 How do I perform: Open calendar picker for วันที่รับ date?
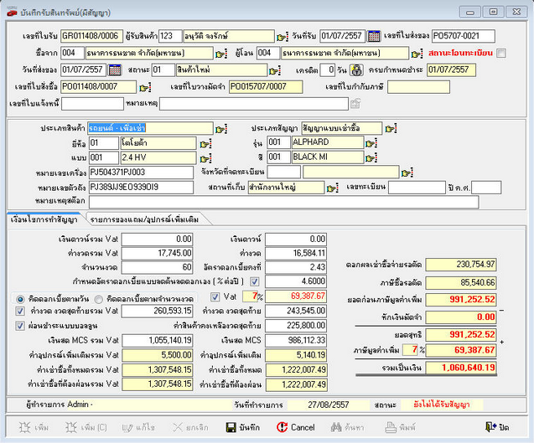[374, 36]
